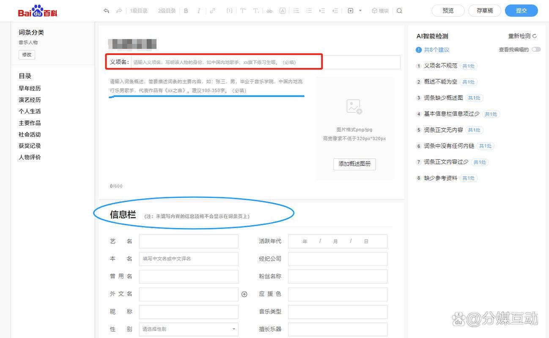Click the redo arrow in toolbar
Image resolution: width=549 pixels, height=338 pixels.
pos(119,11)
